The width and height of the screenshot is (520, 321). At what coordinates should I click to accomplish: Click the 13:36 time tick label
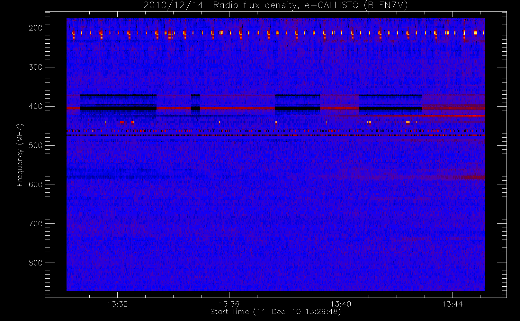[229, 304]
